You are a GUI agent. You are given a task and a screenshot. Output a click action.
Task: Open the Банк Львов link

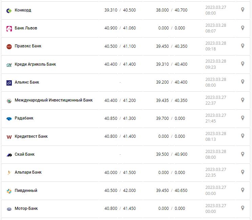(x=26, y=28)
